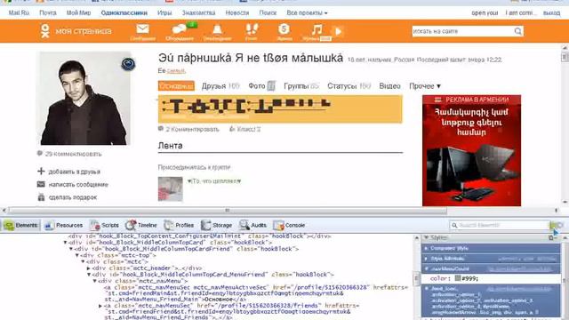Click the 'сделать подарок' gift icon

(x=41, y=197)
